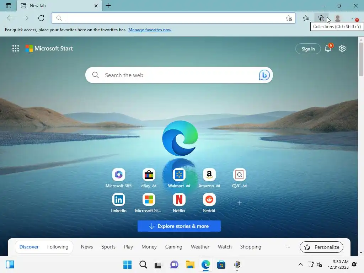Show hidden system tray icons
The width and height of the screenshot is (364, 273).
tap(301, 264)
